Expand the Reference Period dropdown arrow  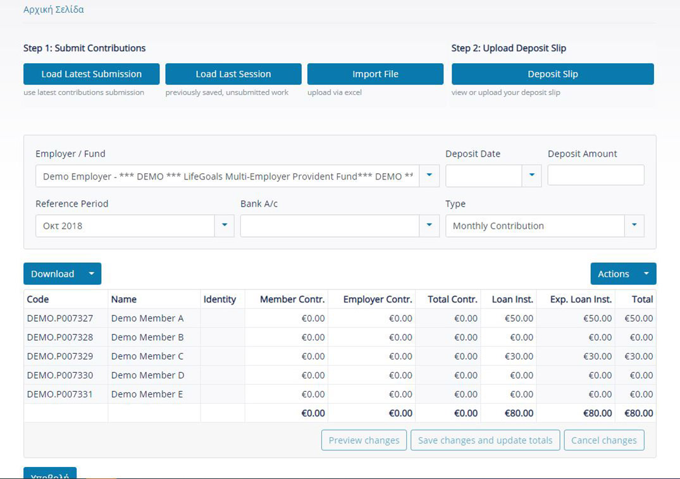pos(224,226)
